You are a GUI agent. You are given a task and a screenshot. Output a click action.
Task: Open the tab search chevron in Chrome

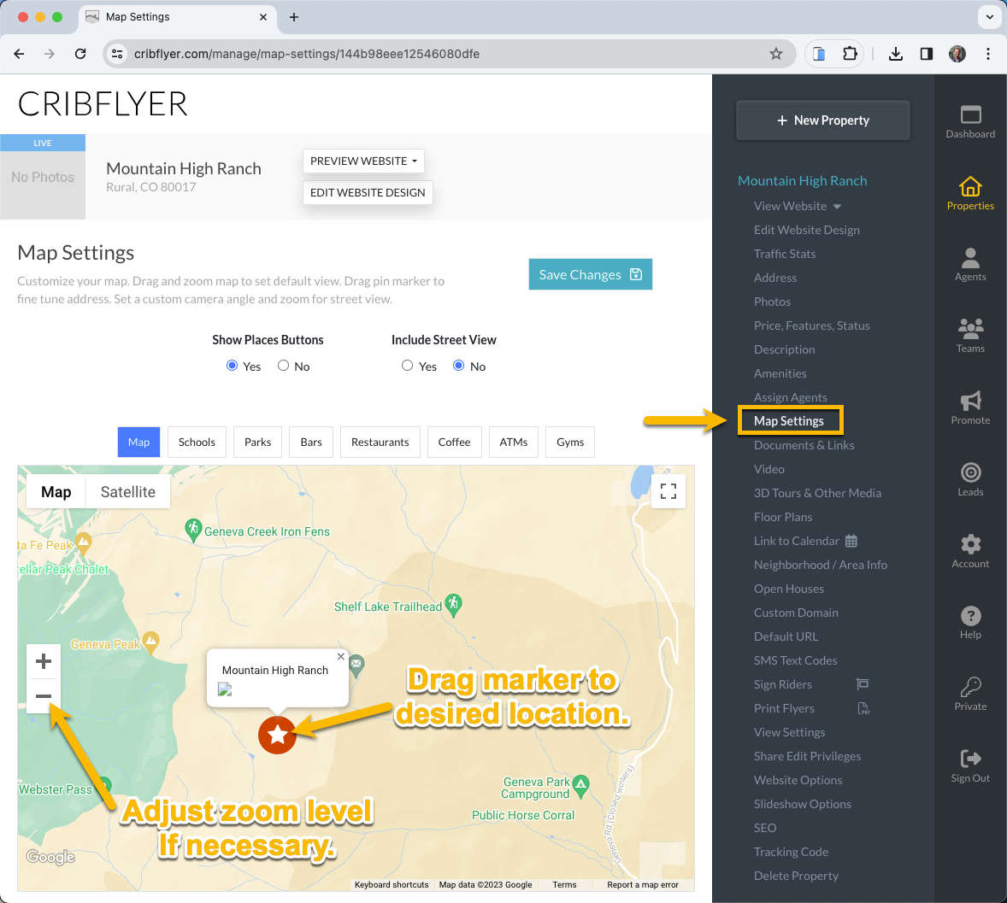point(989,17)
